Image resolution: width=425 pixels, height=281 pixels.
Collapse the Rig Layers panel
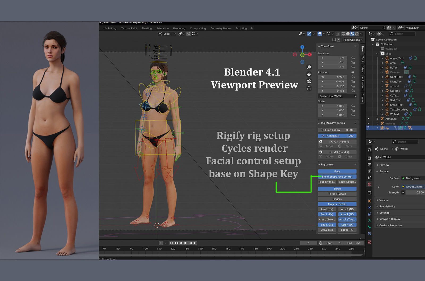[319, 165]
